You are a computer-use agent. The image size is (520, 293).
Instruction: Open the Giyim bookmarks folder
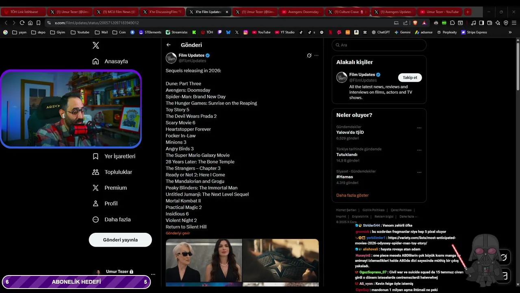tap(57, 32)
